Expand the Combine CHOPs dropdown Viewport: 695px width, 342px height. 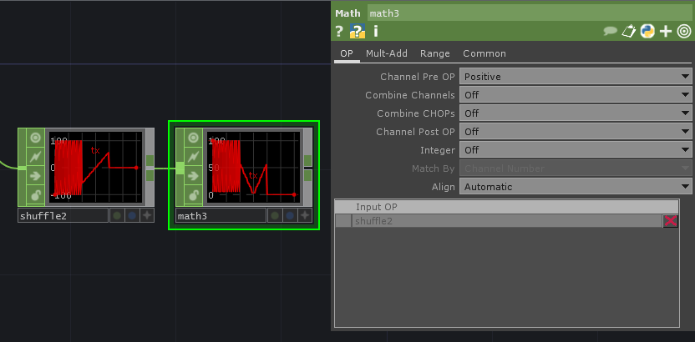(x=576, y=113)
